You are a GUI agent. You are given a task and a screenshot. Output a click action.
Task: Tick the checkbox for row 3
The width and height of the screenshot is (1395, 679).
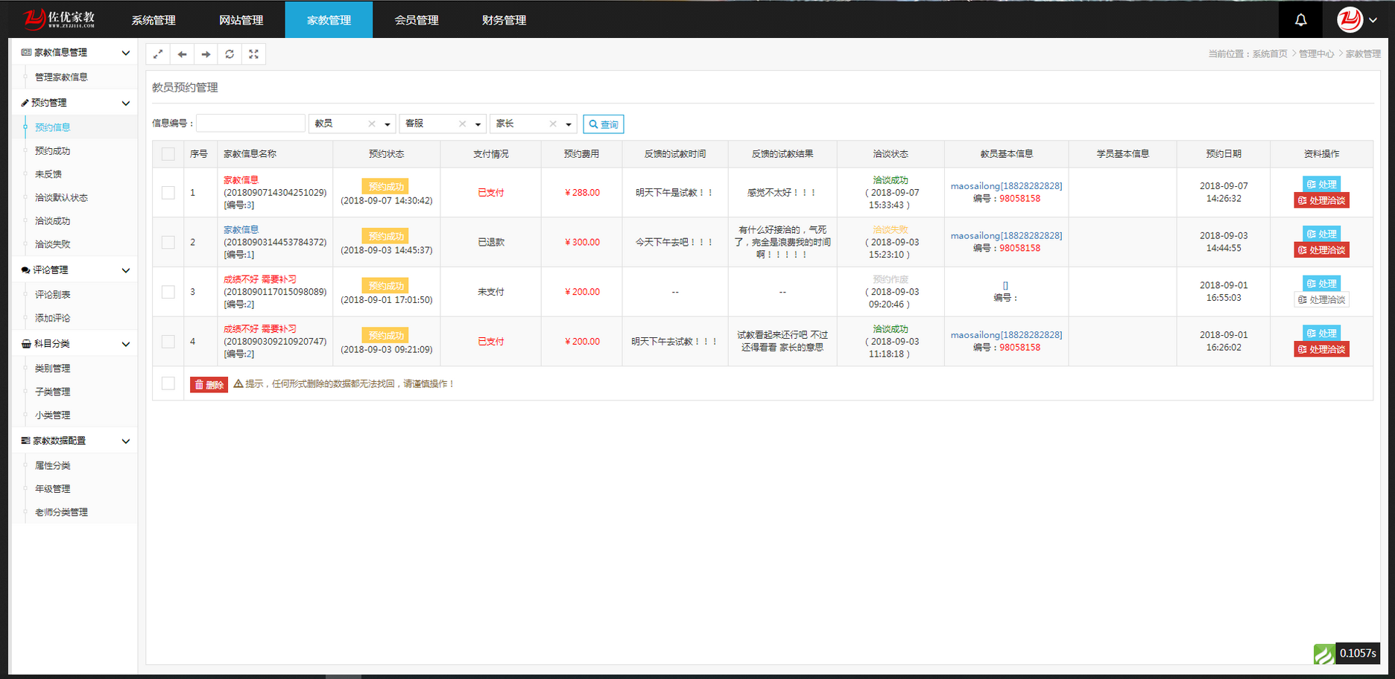pos(168,292)
